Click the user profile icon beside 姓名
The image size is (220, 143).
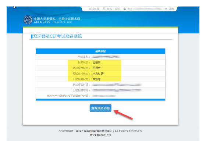(104, 9)
